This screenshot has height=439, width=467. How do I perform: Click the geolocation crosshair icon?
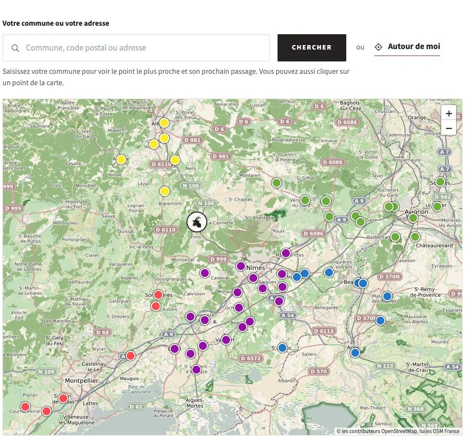point(378,47)
